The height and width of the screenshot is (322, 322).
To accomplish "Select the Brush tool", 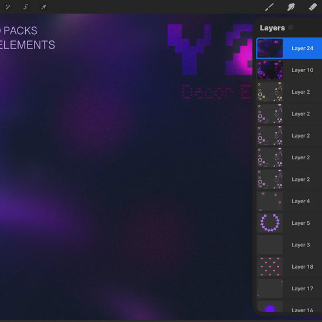I will tap(269, 7).
